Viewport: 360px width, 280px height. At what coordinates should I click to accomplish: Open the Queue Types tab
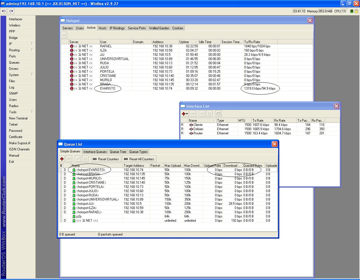click(138, 152)
